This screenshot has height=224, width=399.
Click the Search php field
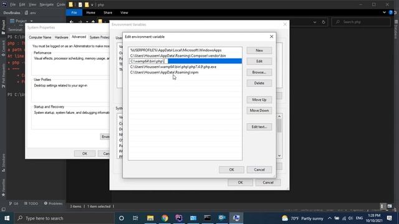coord(361,22)
